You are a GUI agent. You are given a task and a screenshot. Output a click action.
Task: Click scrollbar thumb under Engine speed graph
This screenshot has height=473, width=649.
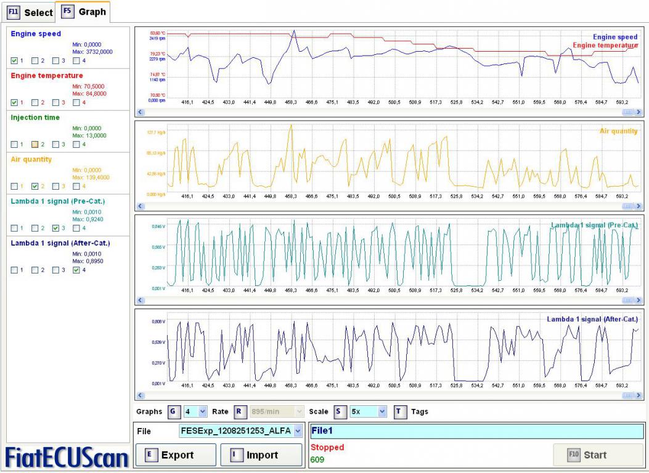pos(628,112)
